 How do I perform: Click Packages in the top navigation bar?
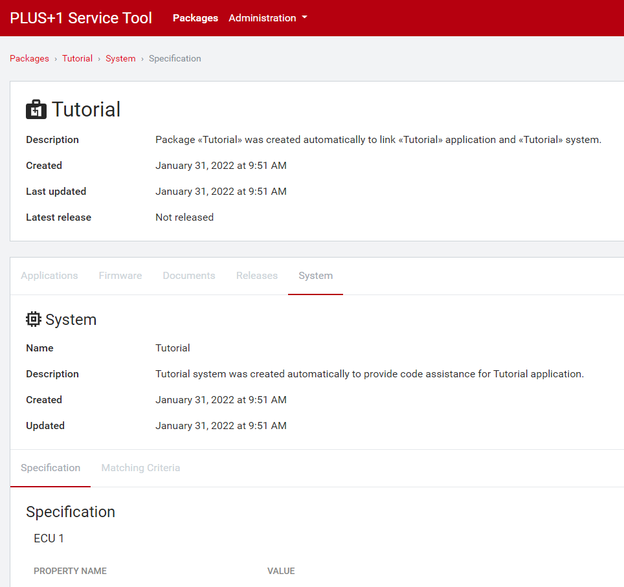(x=195, y=18)
